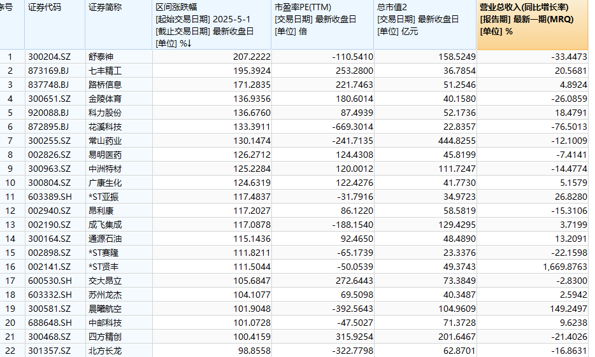
Task: Click stock name *ST赛隆
Action: tap(104, 253)
